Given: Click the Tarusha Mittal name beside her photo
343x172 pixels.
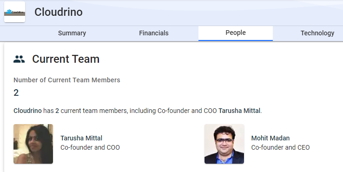Looking at the screenshot, I should (x=81, y=138).
